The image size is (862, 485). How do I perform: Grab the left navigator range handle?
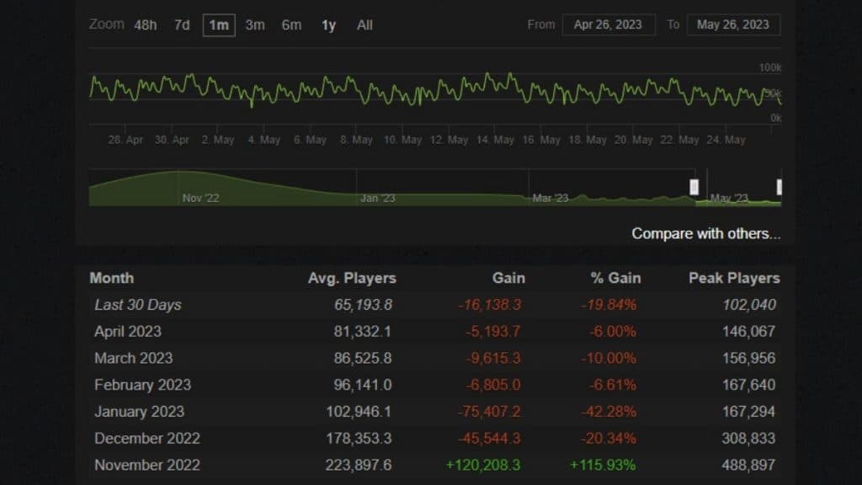(694, 187)
